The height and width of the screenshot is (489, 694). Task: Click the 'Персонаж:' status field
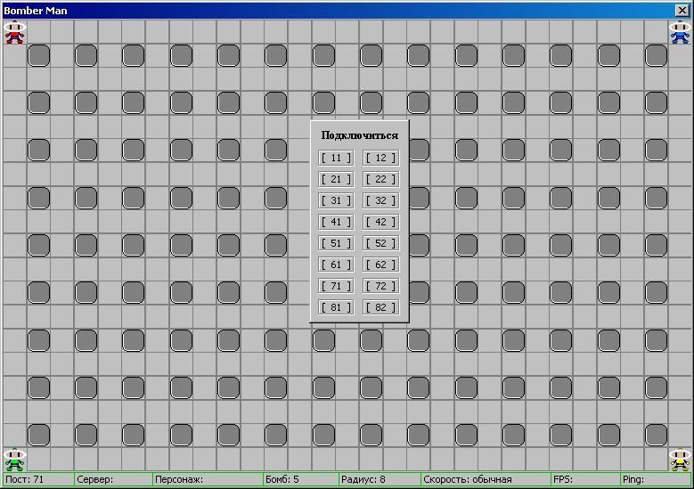point(208,479)
